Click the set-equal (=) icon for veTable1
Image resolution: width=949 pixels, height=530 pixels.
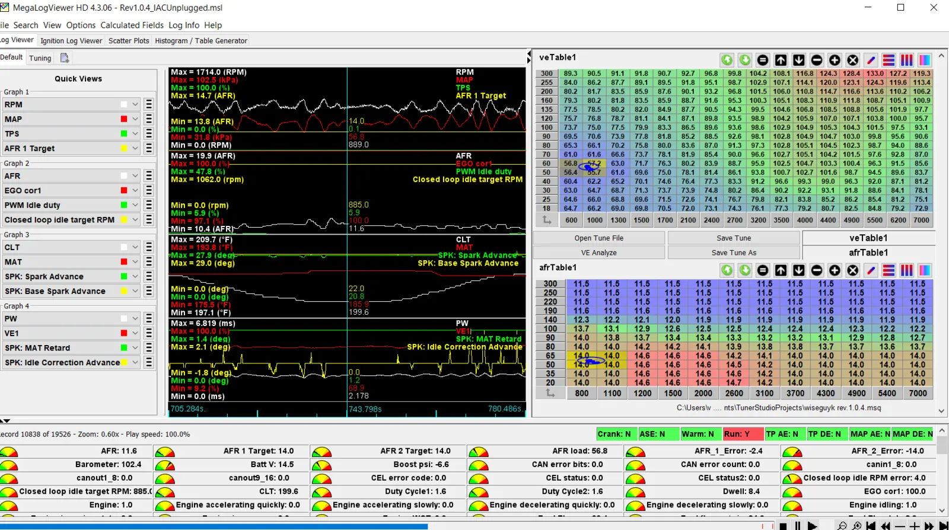coord(763,60)
